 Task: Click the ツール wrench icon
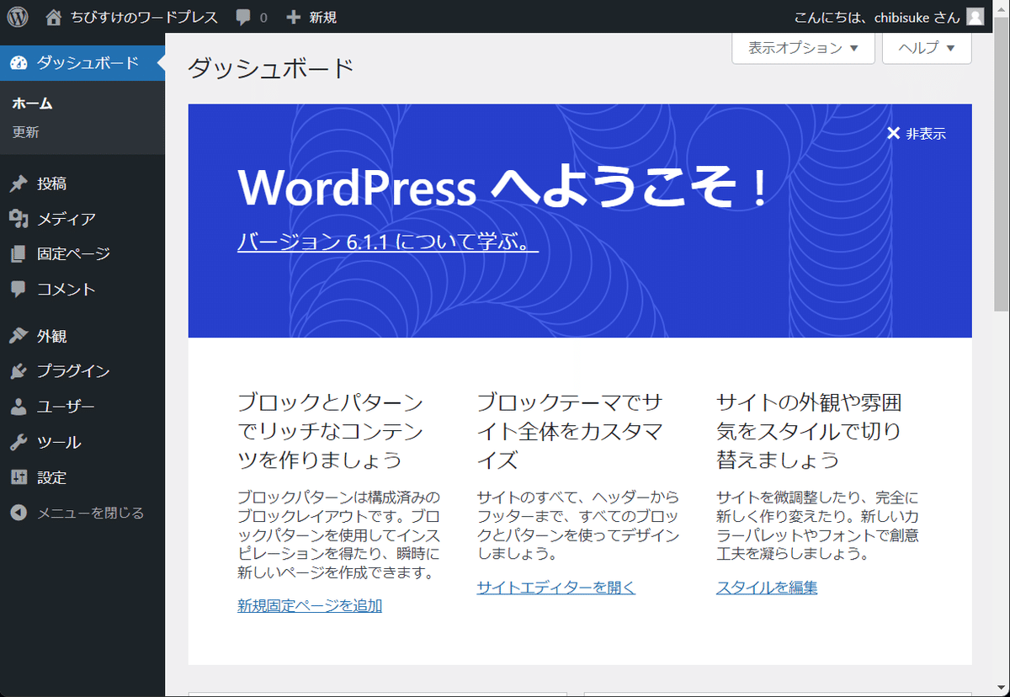(x=19, y=442)
